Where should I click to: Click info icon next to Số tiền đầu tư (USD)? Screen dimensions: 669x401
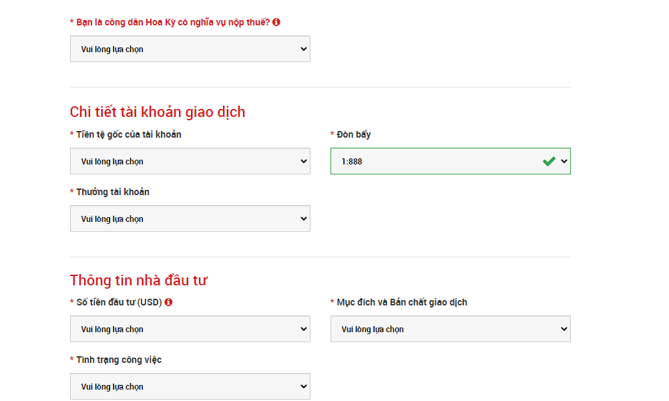coord(168,302)
